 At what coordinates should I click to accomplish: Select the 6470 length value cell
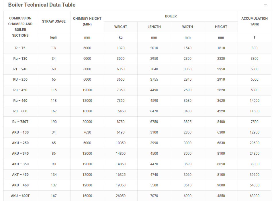(x=154, y=111)
